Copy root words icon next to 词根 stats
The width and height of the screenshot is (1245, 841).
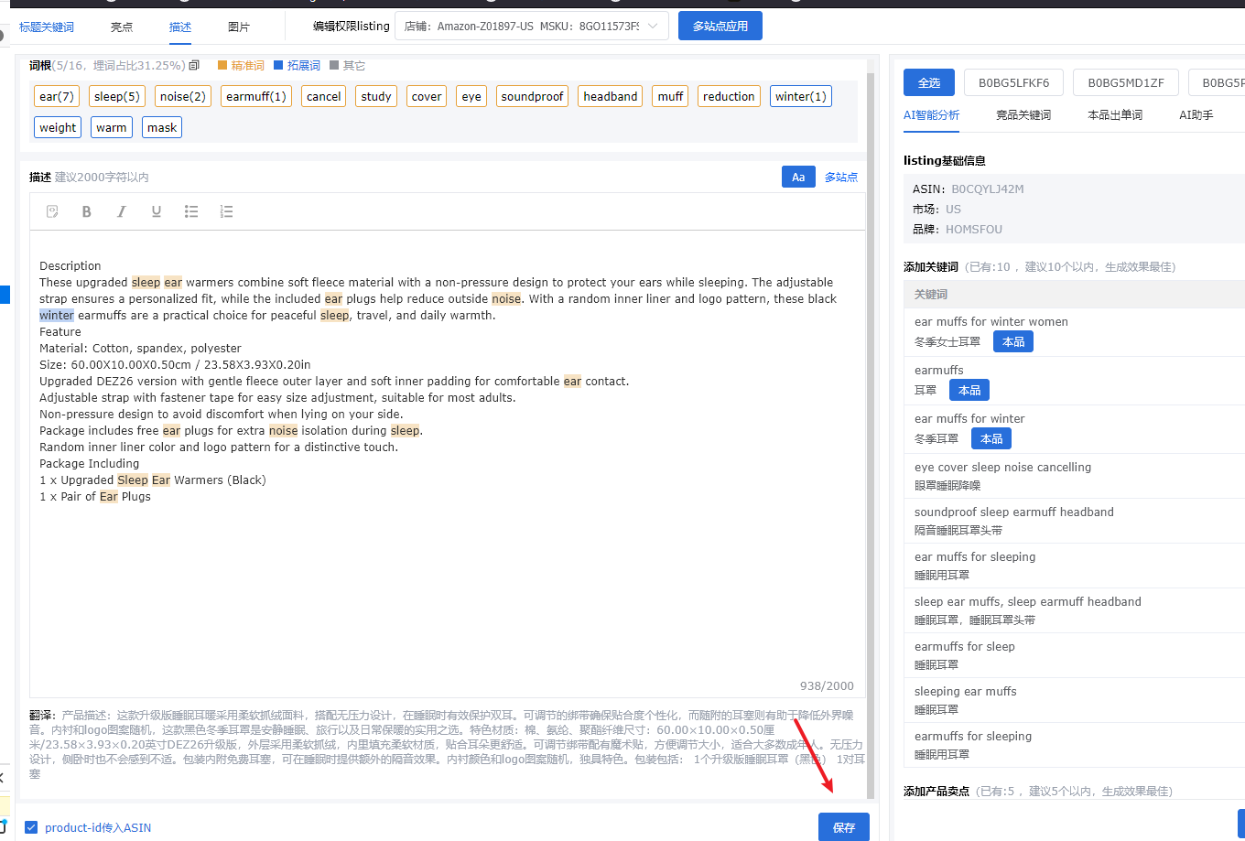[194, 66]
